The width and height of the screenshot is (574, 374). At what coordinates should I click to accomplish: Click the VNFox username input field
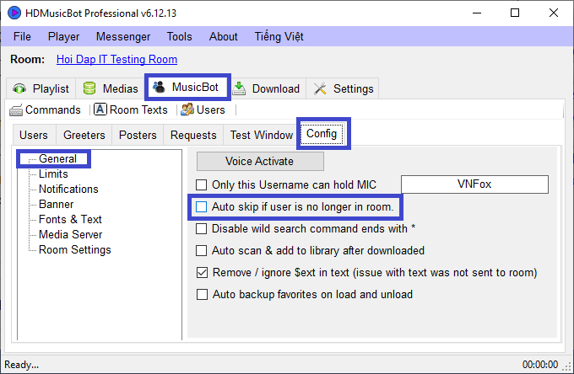[x=474, y=184]
